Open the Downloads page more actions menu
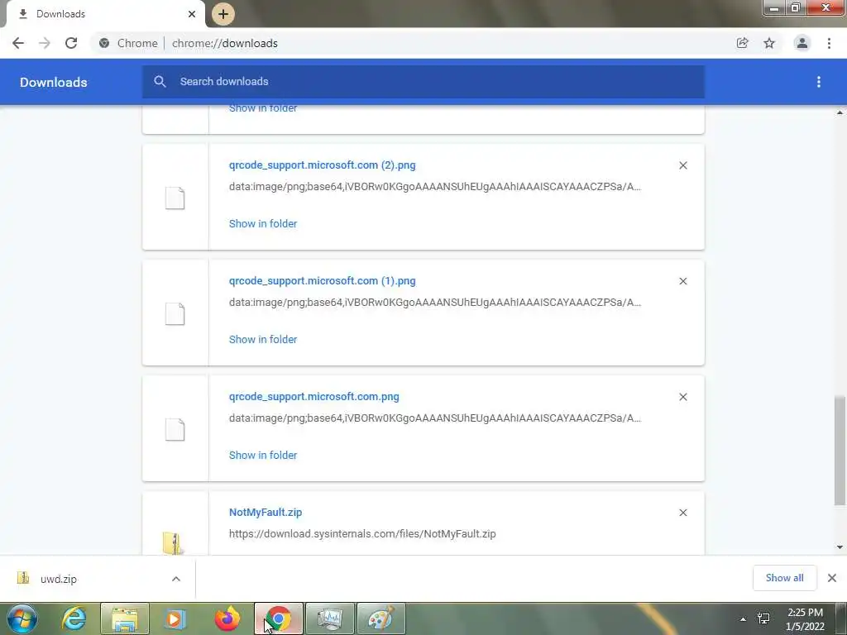847x635 pixels. click(818, 82)
